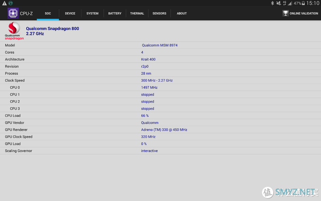Tap the battery icon in status bar
This screenshot has height=201, width=321.
303,3
